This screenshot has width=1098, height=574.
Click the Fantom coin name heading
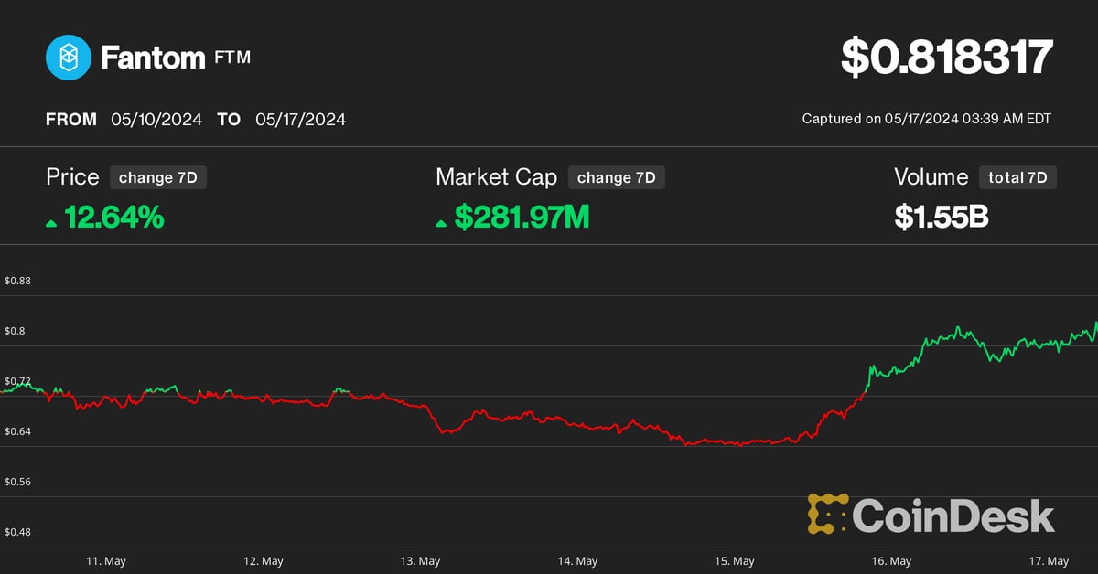[x=153, y=58]
